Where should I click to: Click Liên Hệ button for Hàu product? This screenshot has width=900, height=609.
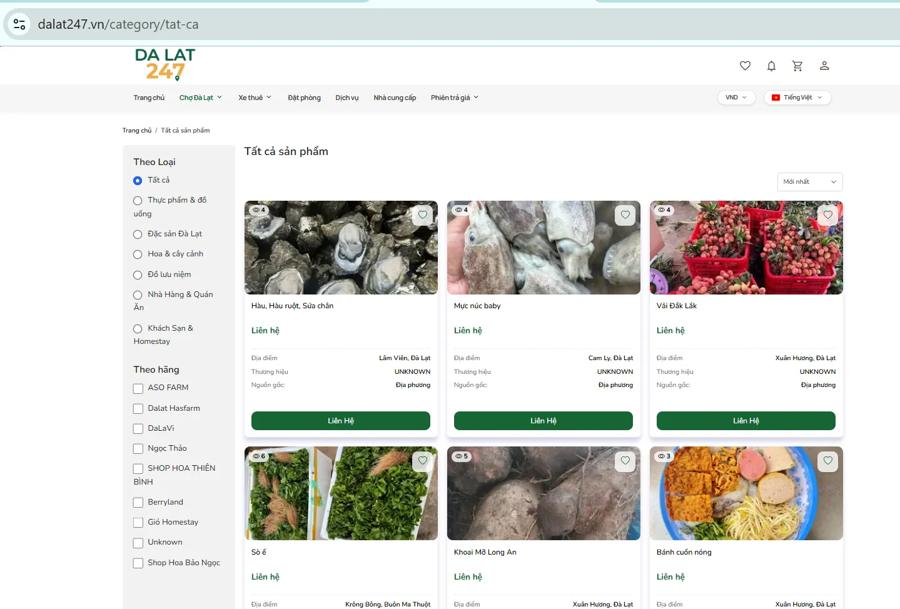[x=341, y=421]
